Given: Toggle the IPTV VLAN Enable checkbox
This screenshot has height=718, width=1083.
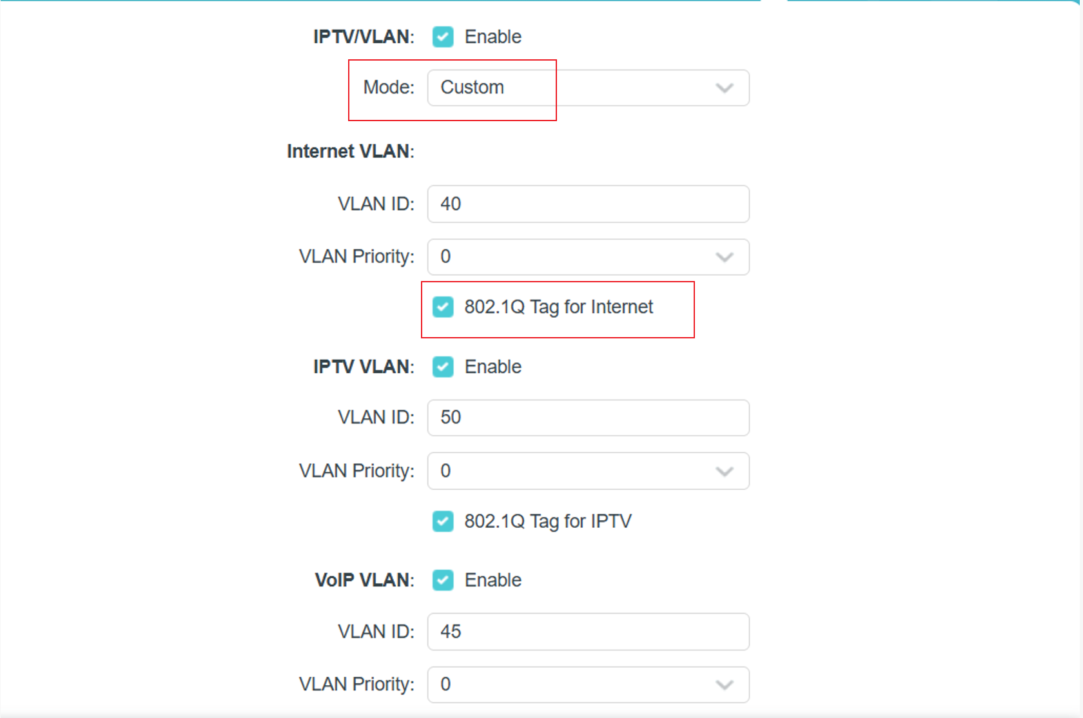Looking at the screenshot, I should (x=443, y=367).
